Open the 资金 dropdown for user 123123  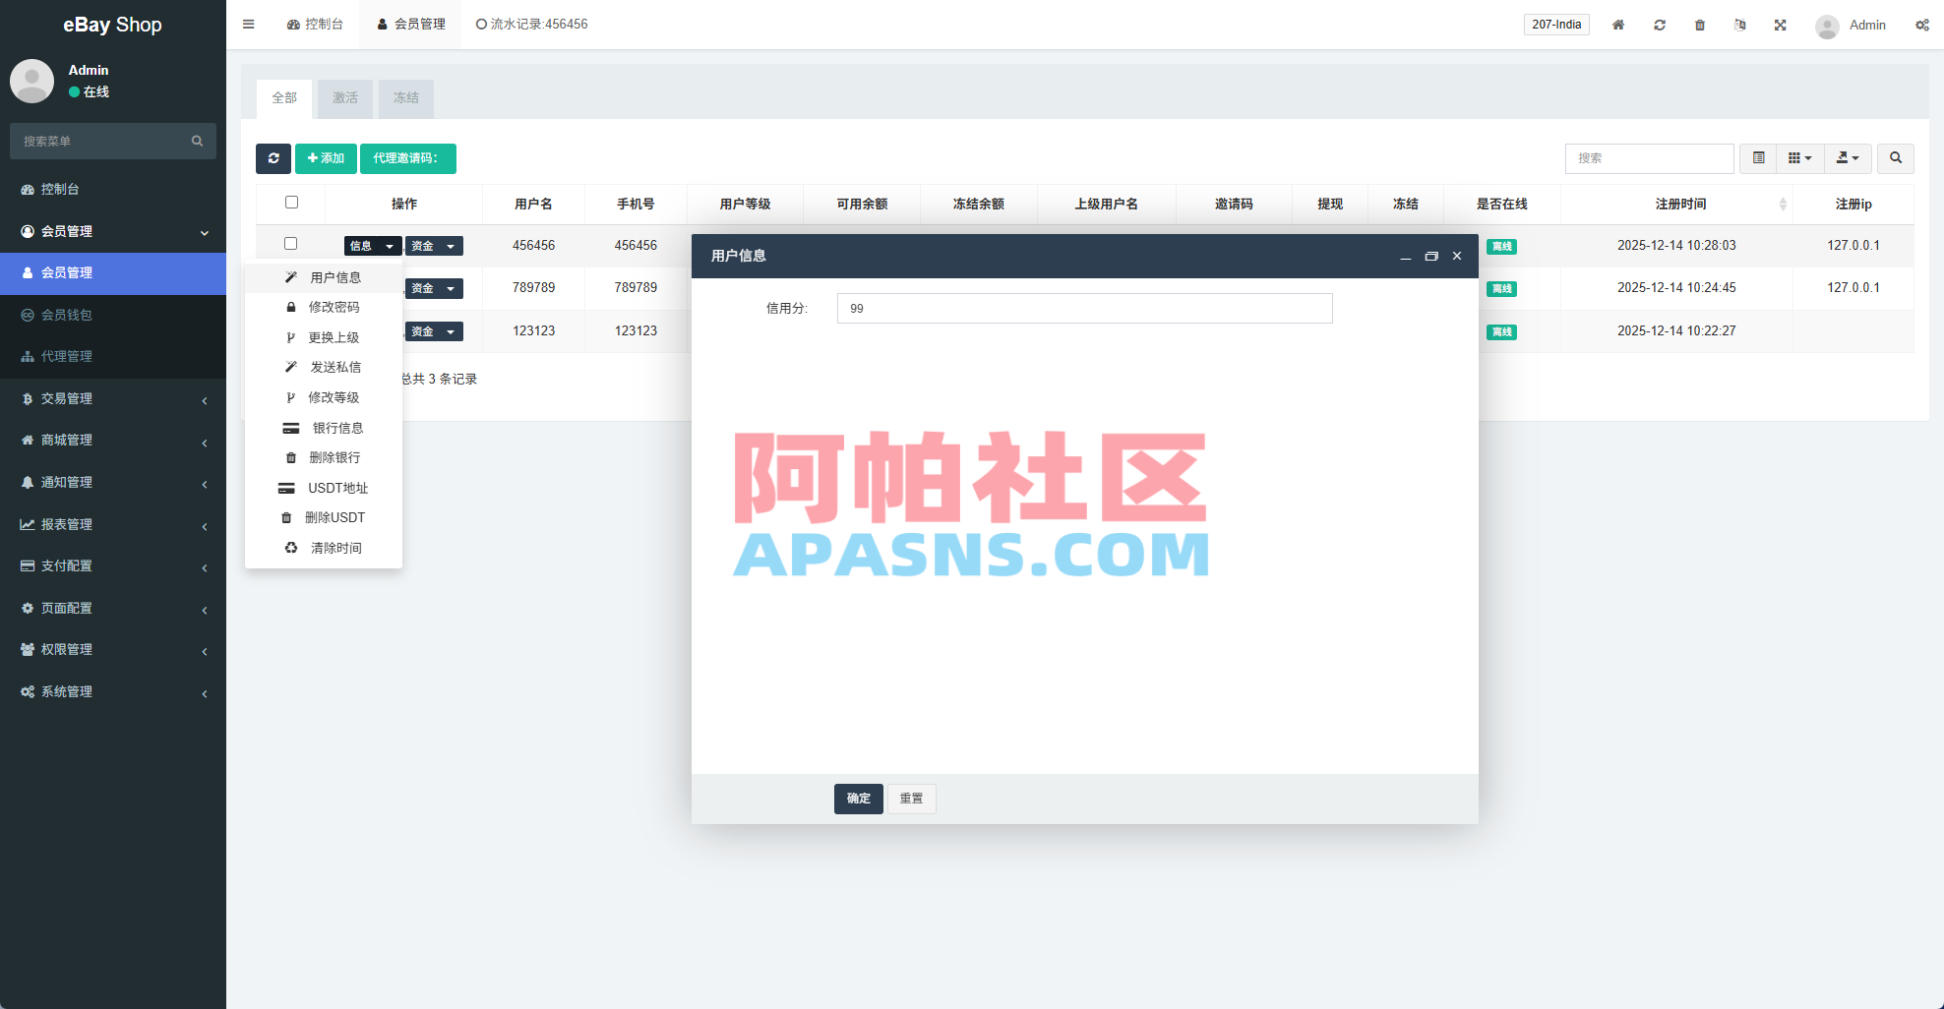pos(434,331)
